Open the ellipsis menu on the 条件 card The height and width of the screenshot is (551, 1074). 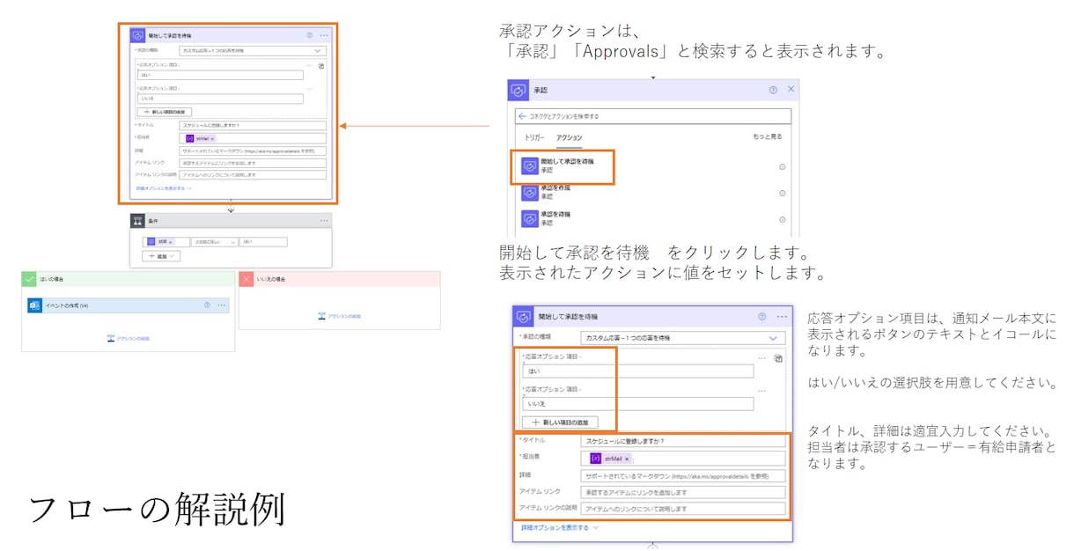pos(324,221)
